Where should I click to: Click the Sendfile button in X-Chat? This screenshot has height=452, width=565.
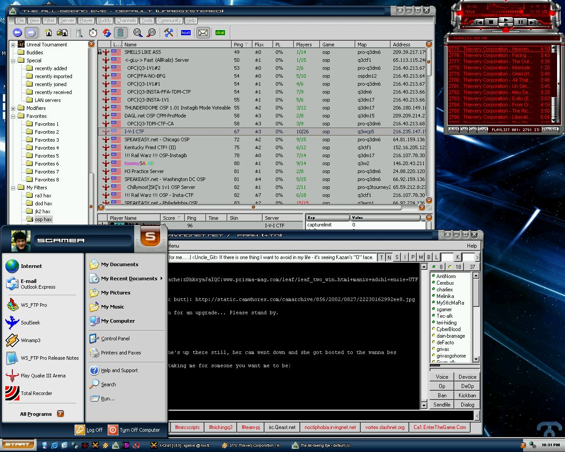pyautogui.click(x=442, y=405)
